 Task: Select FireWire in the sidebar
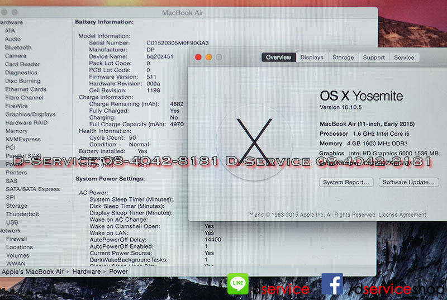click(16, 106)
